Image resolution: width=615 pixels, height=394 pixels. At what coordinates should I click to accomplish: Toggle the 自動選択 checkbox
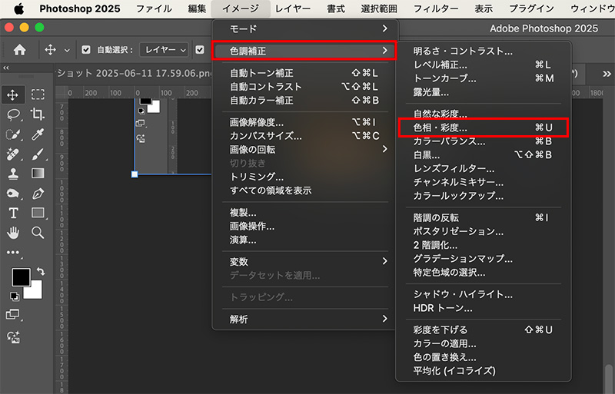(x=86, y=50)
